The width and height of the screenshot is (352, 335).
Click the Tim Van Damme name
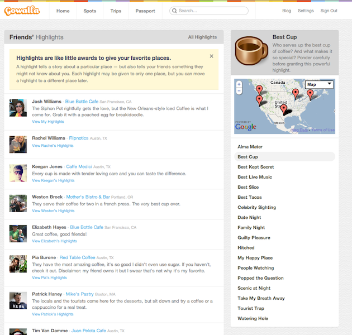tap(50, 331)
